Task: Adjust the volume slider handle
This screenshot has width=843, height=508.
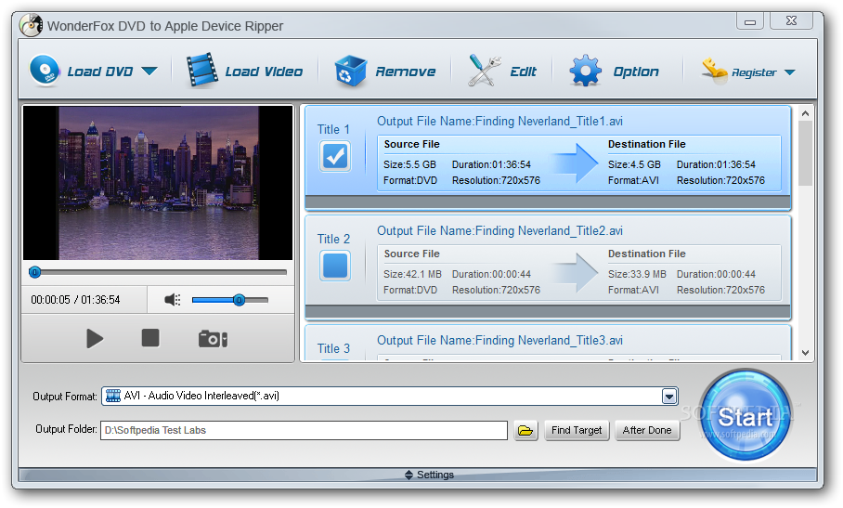Action: coord(240,300)
